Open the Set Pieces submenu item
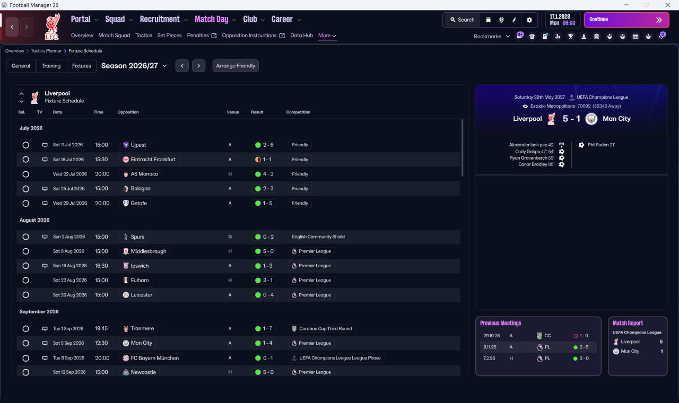 (170, 36)
